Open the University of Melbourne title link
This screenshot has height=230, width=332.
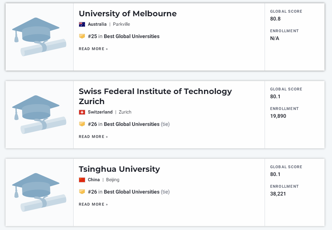[x=128, y=14]
